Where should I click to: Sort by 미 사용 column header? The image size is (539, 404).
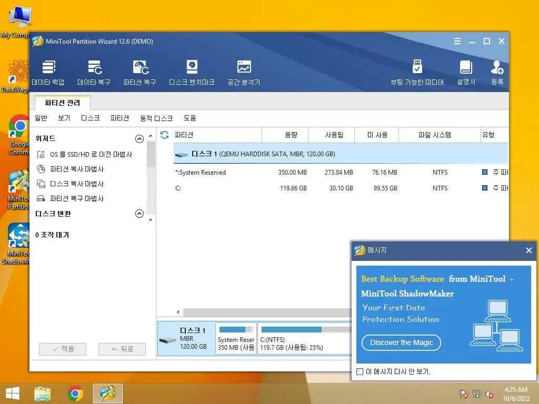(376, 135)
